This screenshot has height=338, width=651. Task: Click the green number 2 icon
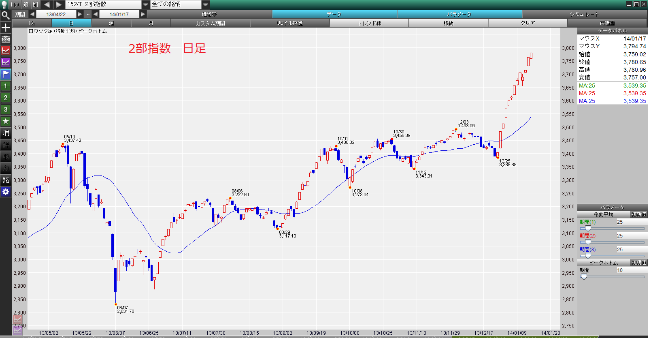click(6, 98)
